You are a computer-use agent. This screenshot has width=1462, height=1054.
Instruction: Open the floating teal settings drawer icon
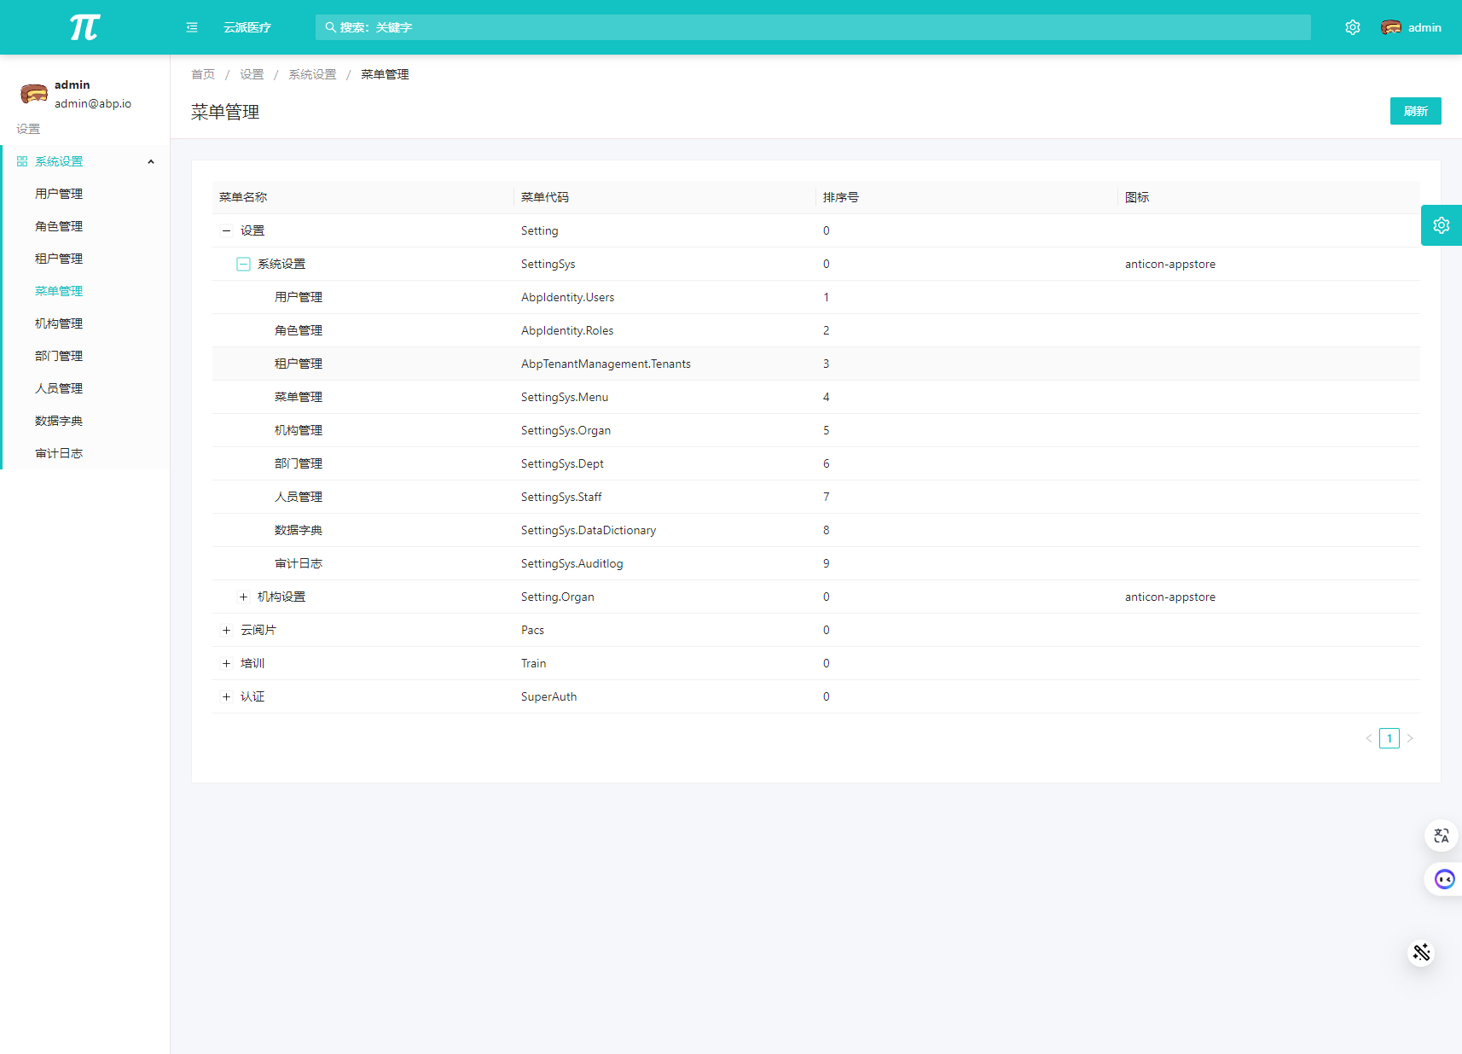click(x=1441, y=225)
